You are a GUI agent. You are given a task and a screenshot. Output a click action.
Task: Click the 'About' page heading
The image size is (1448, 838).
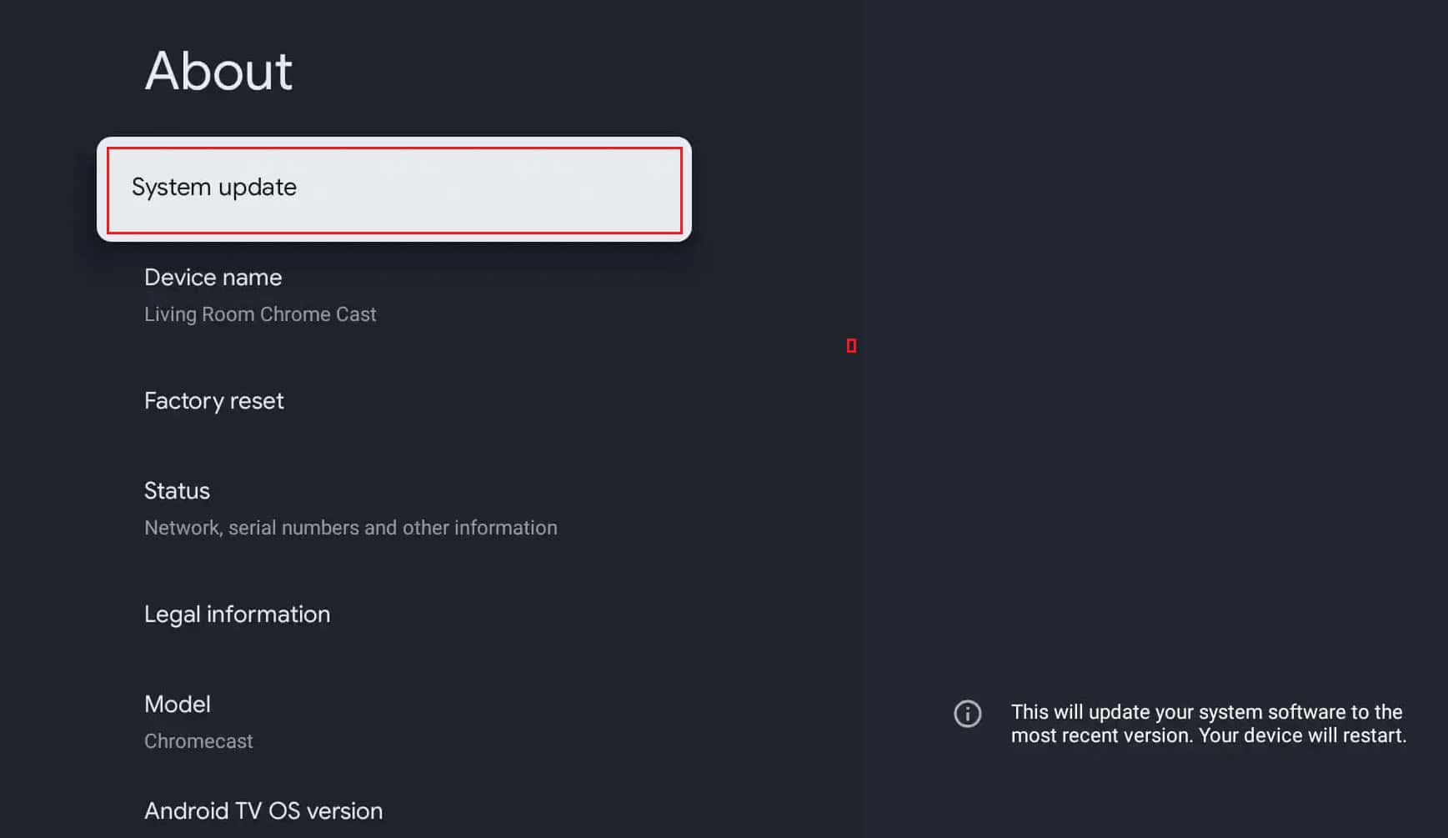(x=218, y=71)
